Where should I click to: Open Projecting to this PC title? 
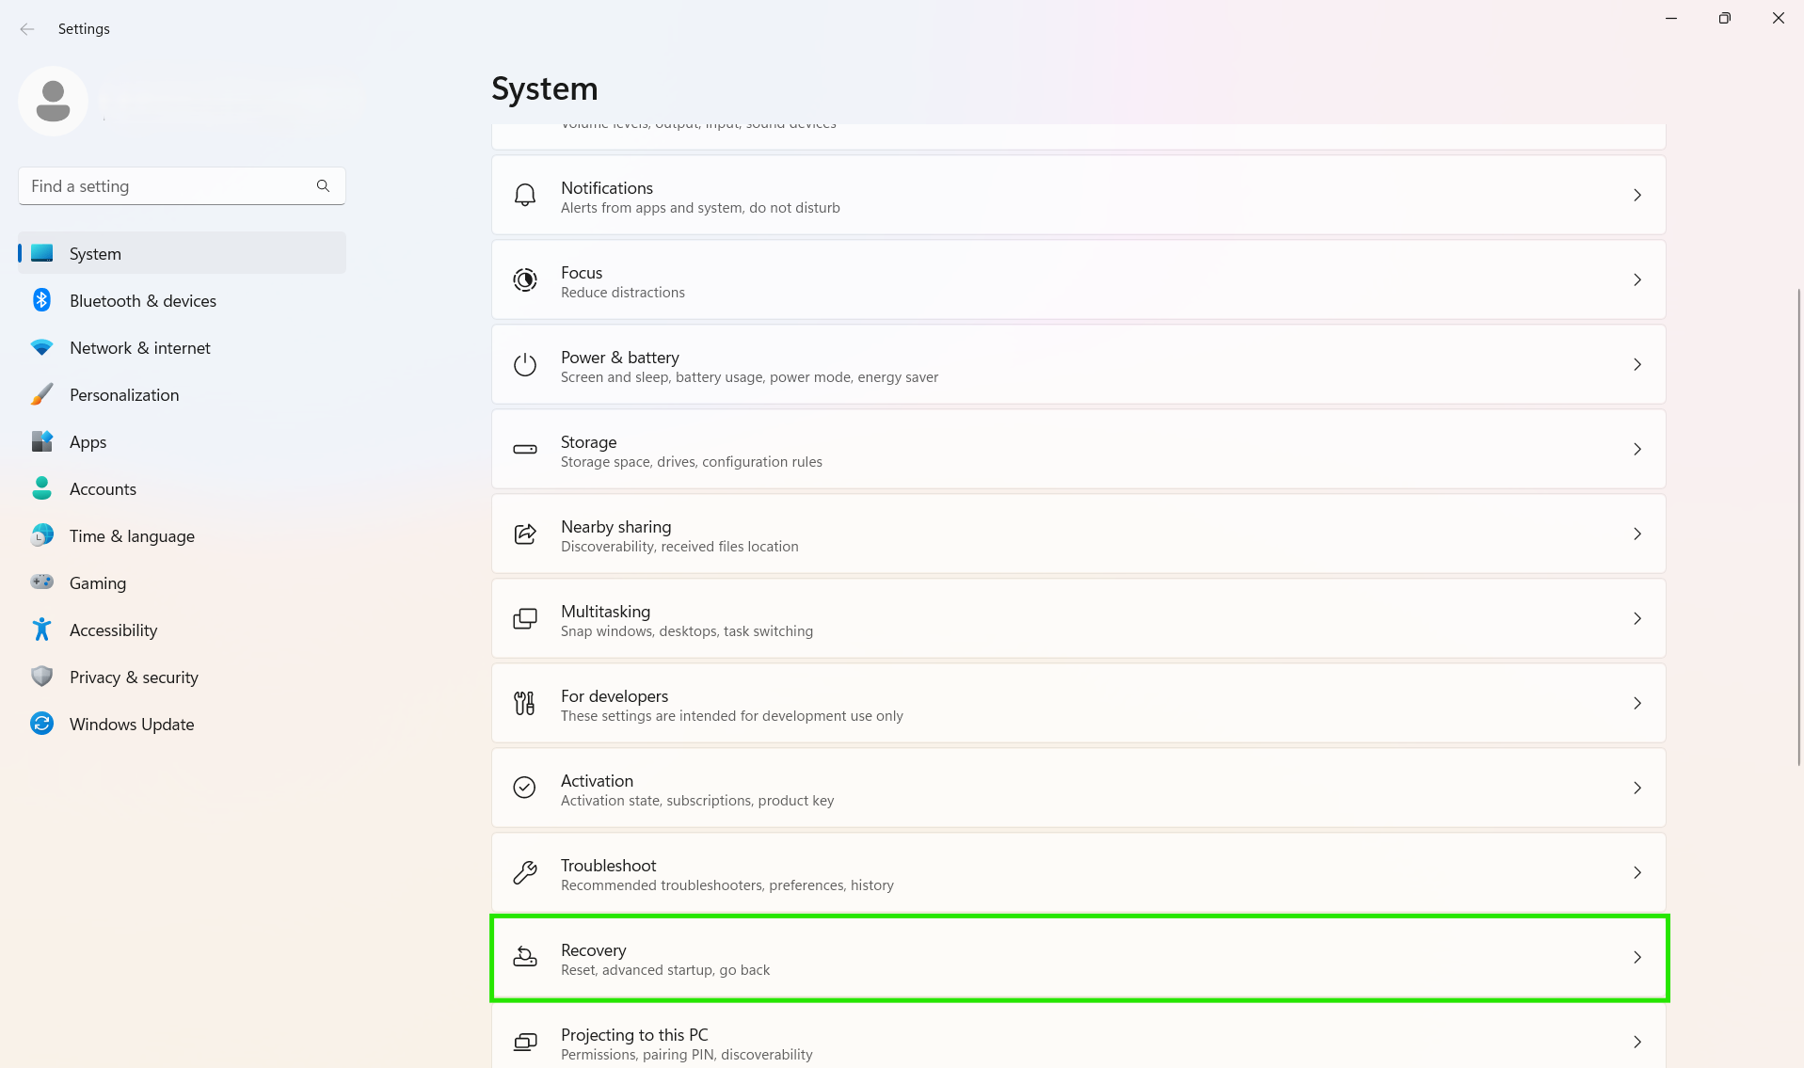pyautogui.click(x=634, y=1034)
